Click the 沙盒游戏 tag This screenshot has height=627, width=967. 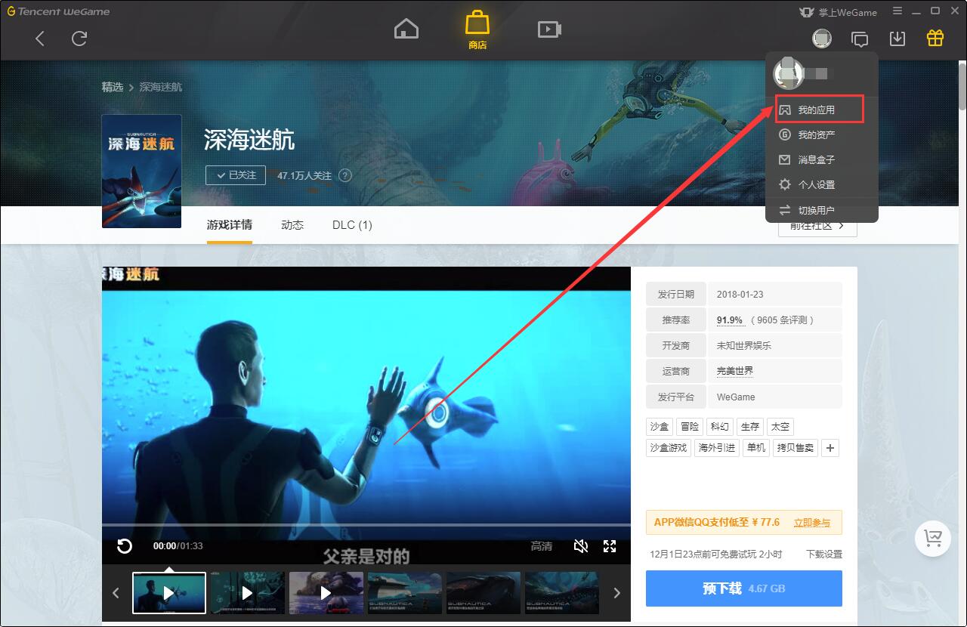coord(669,448)
